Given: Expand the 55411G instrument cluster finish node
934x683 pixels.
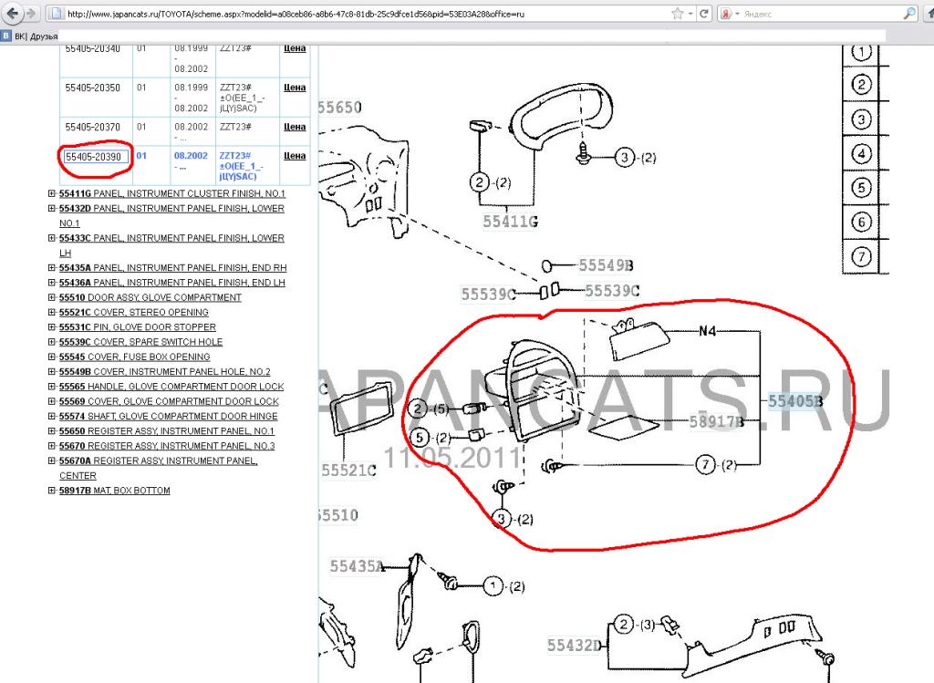Looking at the screenshot, I should (52, 194).
